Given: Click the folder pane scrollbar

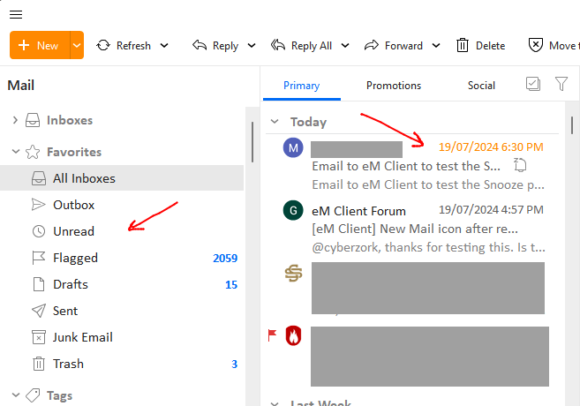Looking at the screenshot, I should coord(252,142).
